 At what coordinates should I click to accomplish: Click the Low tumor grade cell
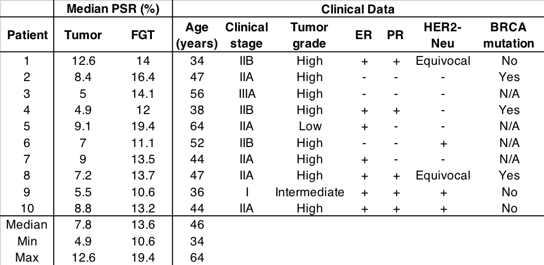tap(309, 127)
